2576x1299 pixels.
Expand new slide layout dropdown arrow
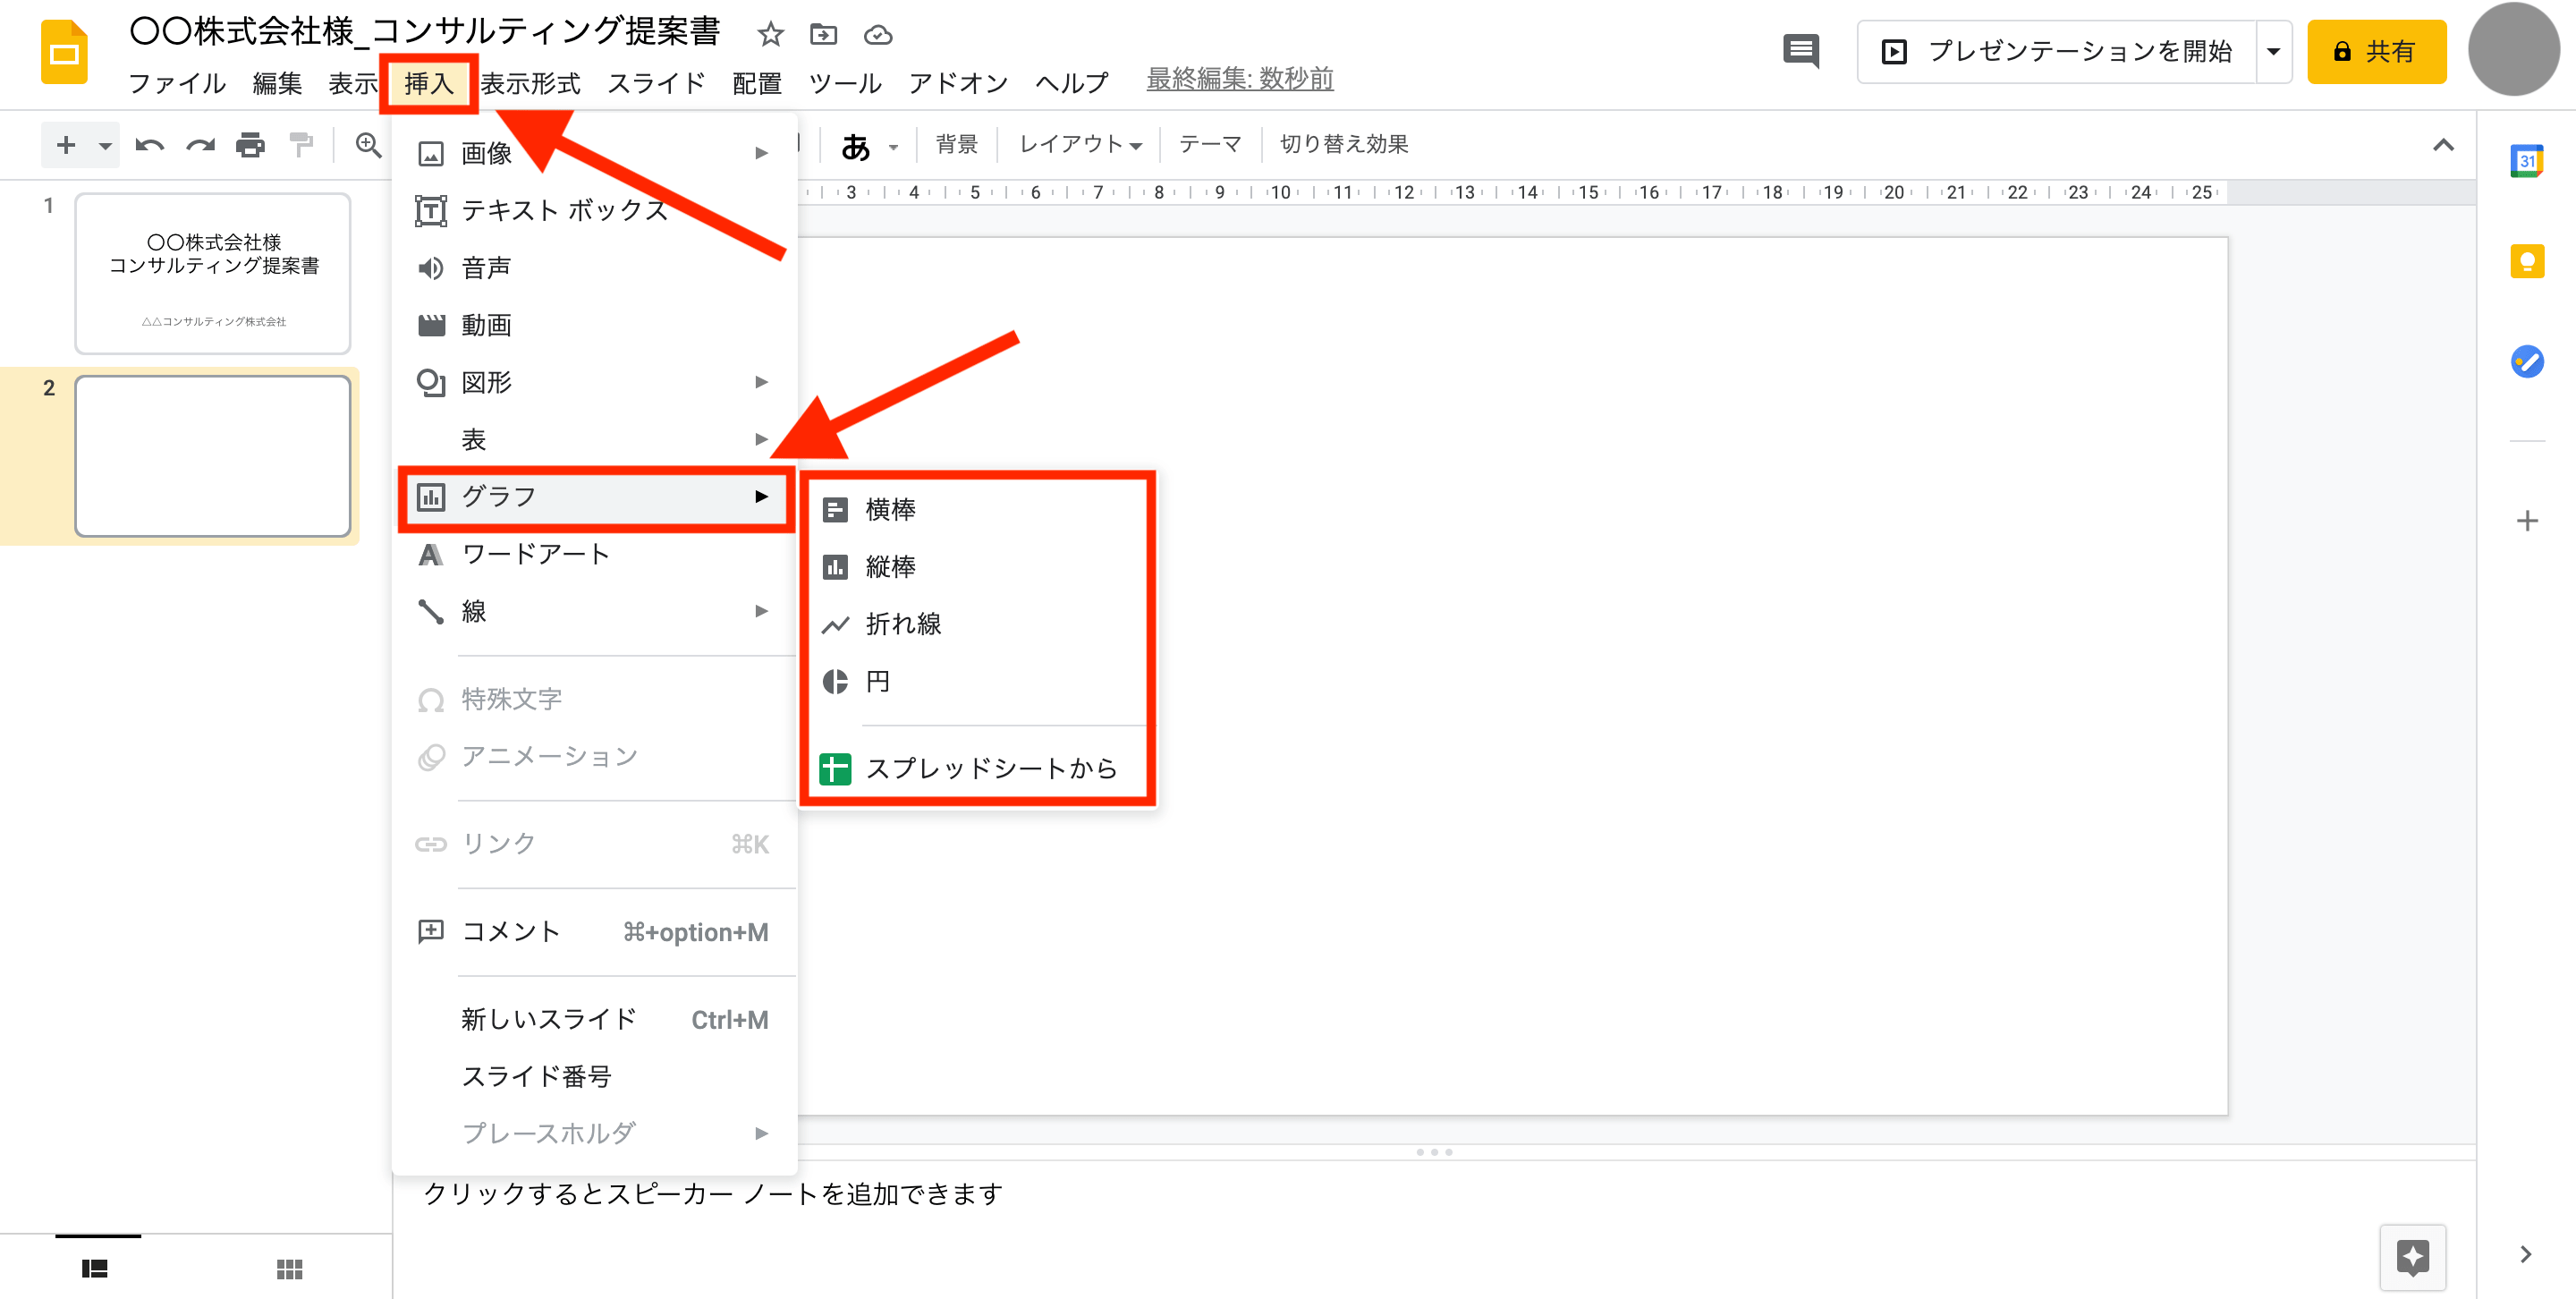[x=105, y=146]
